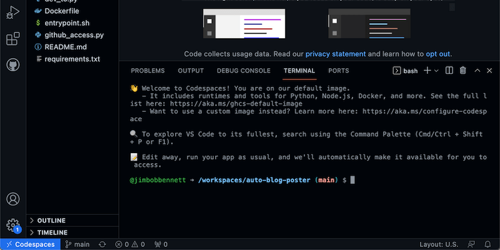Close the terminal panel

489,71
